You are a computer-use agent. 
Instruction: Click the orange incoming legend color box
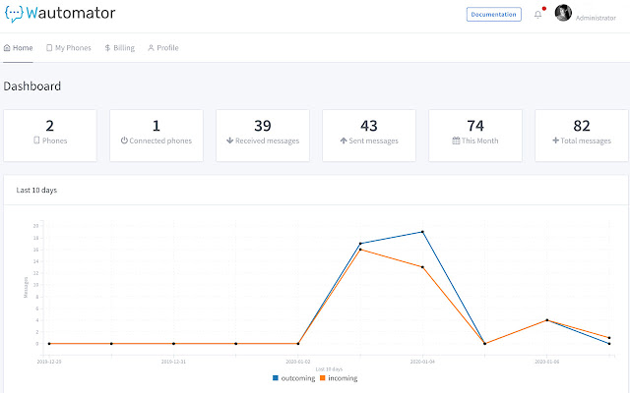[322, 378]
